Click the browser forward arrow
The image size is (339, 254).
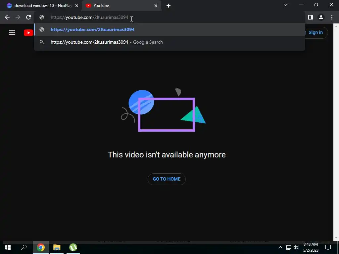[x=18, y=17]
